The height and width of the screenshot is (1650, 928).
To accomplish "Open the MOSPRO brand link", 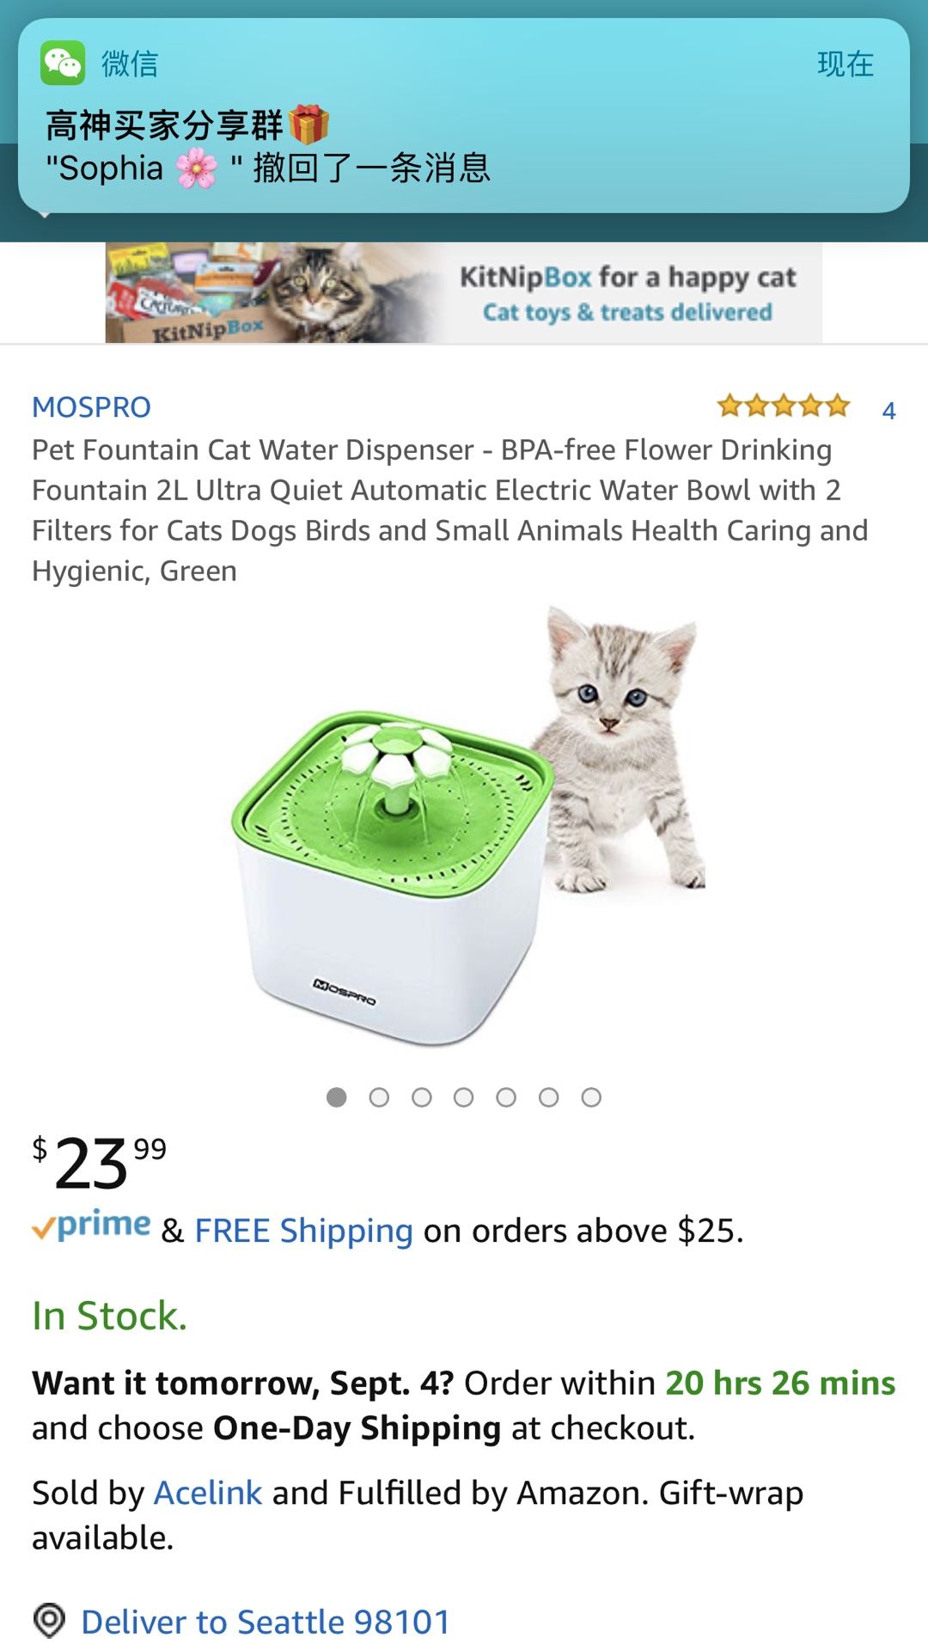I will (x=91, y=406).
